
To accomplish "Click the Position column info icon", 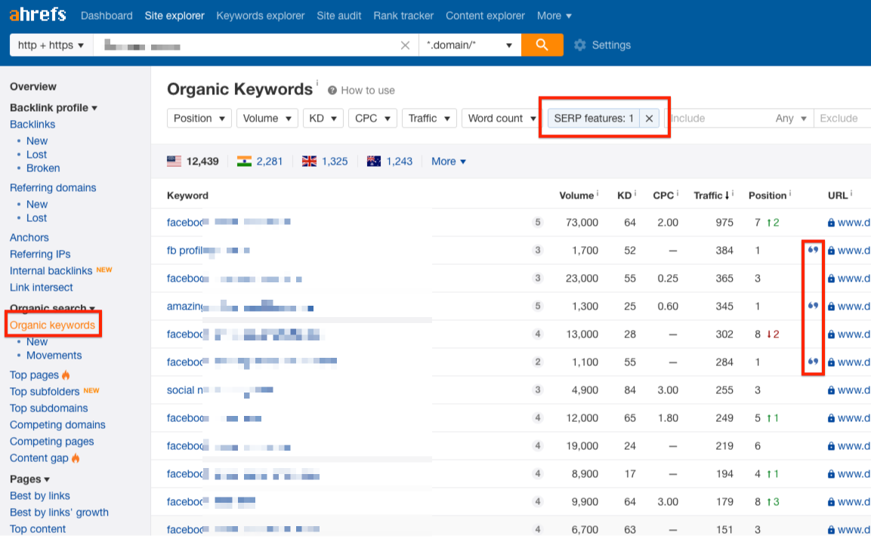I will click(x=790, y=193).
